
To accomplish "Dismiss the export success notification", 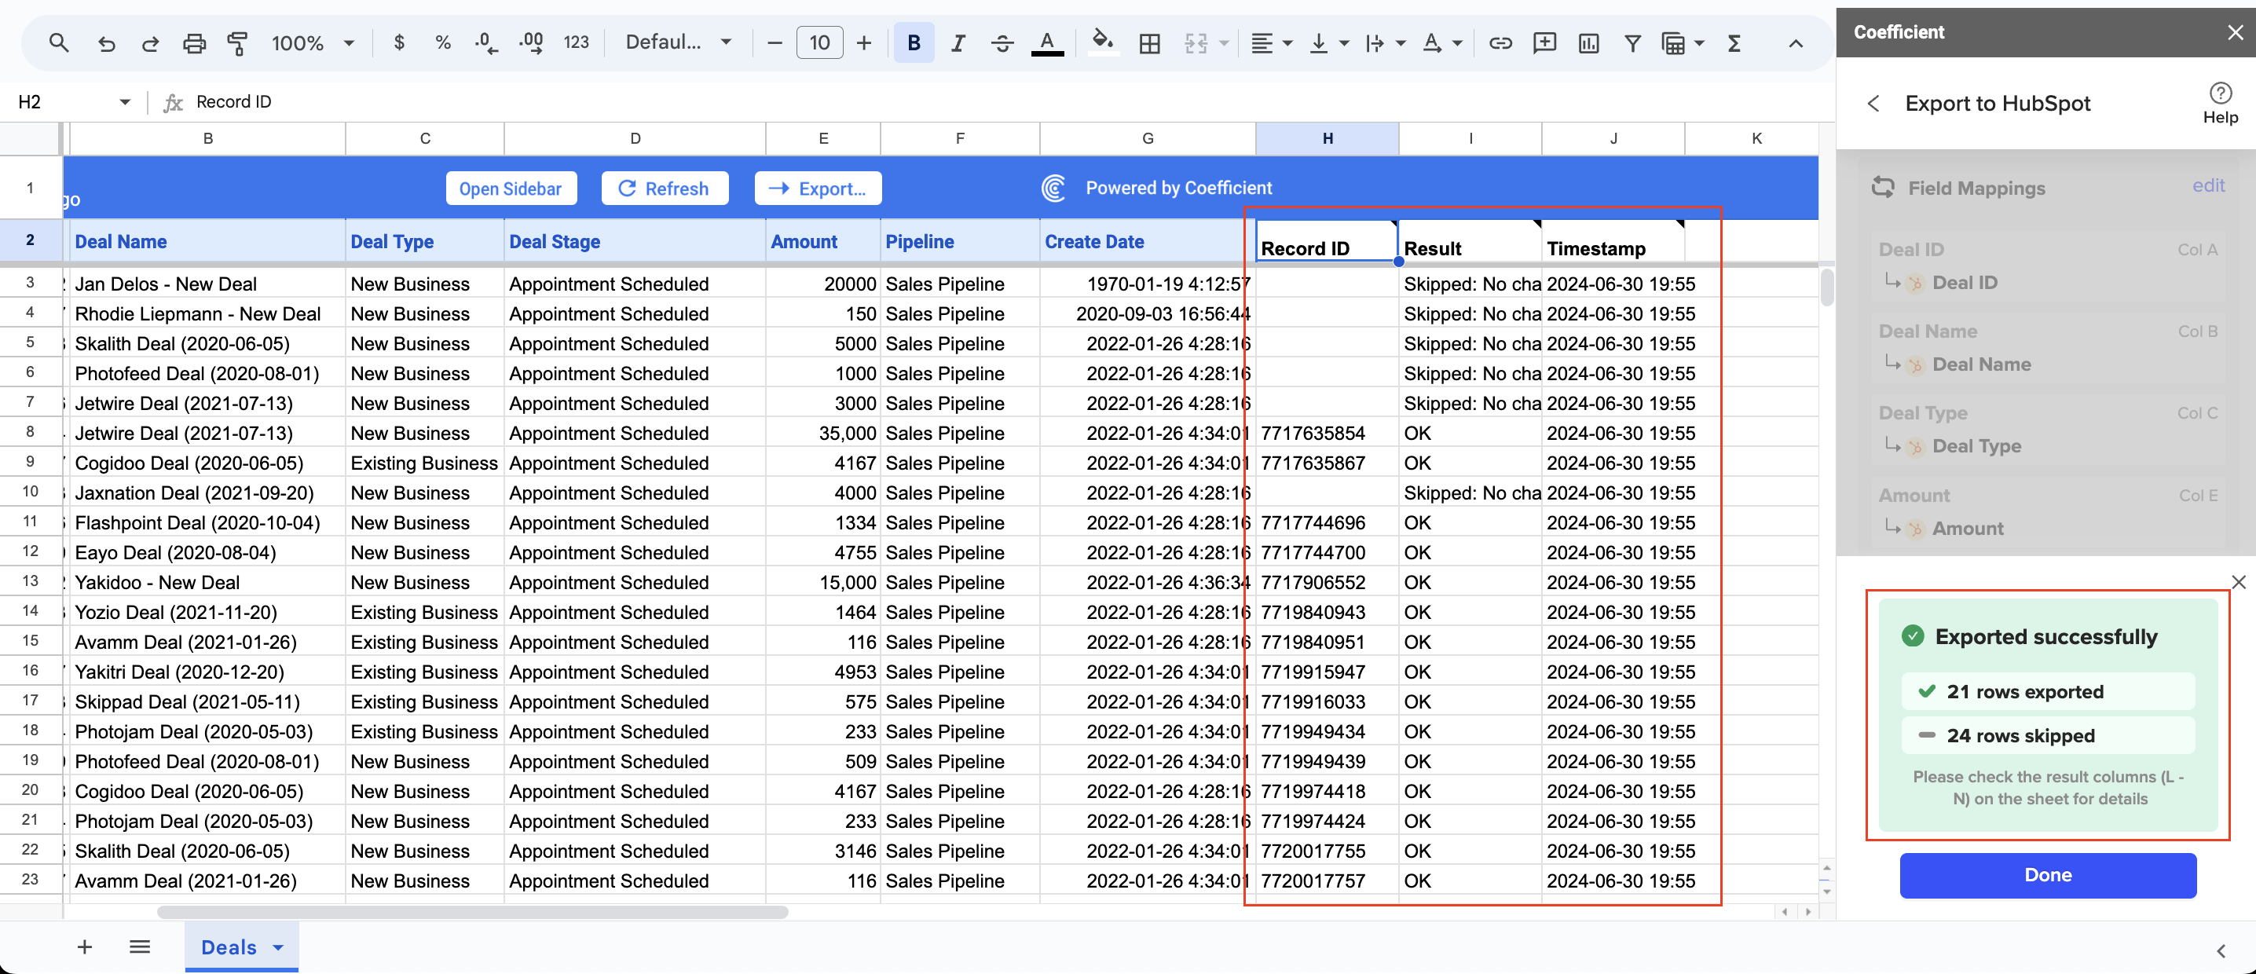I will tap(2238, 581).
